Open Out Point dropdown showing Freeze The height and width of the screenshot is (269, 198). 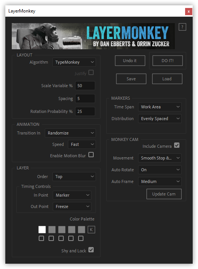72,206
